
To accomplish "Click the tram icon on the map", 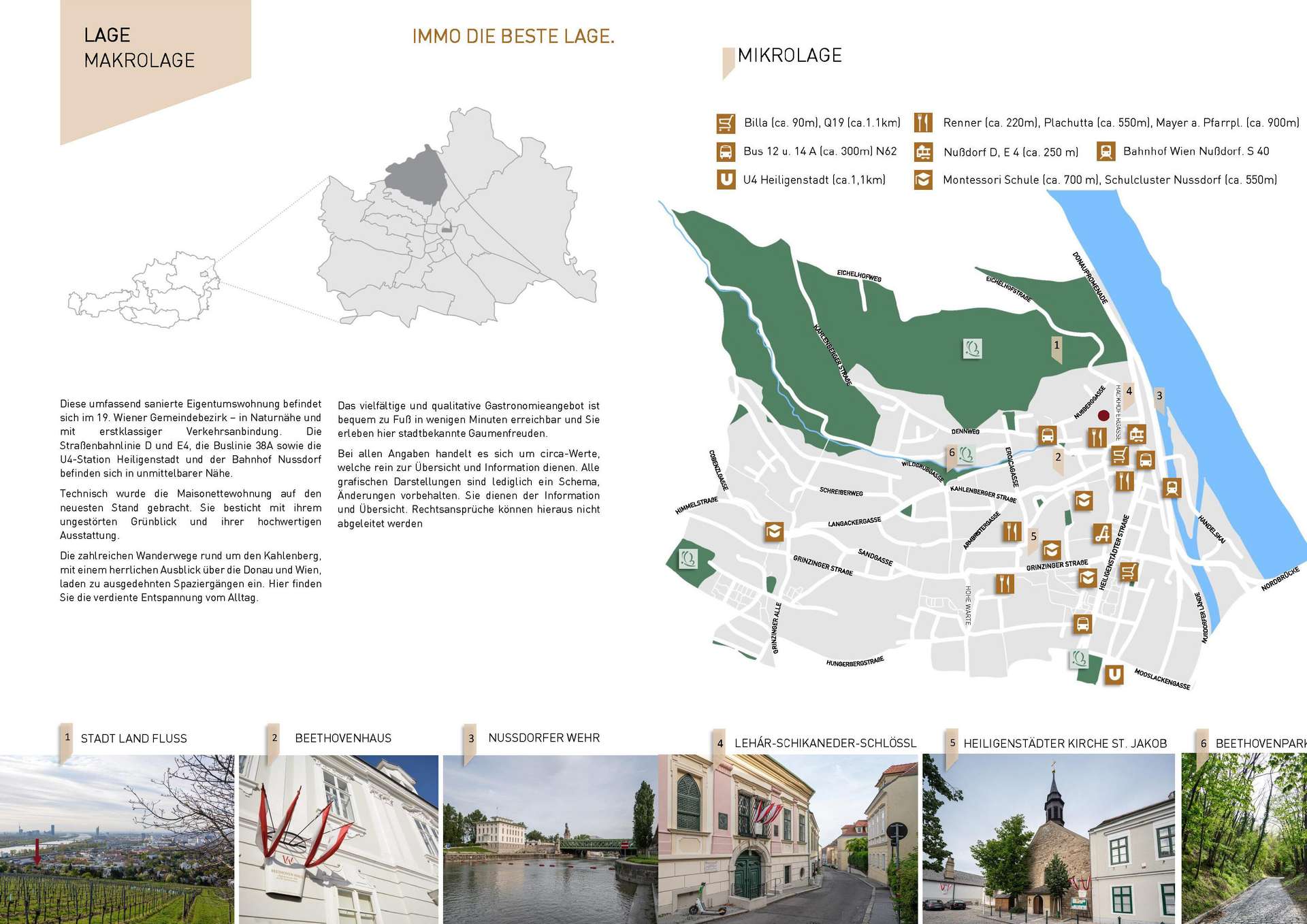I will [x=1135, y=433].
